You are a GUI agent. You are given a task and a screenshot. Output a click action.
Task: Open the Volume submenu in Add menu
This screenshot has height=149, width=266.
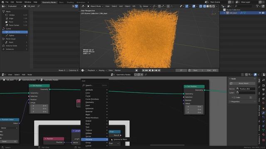(x=94, y=139)
